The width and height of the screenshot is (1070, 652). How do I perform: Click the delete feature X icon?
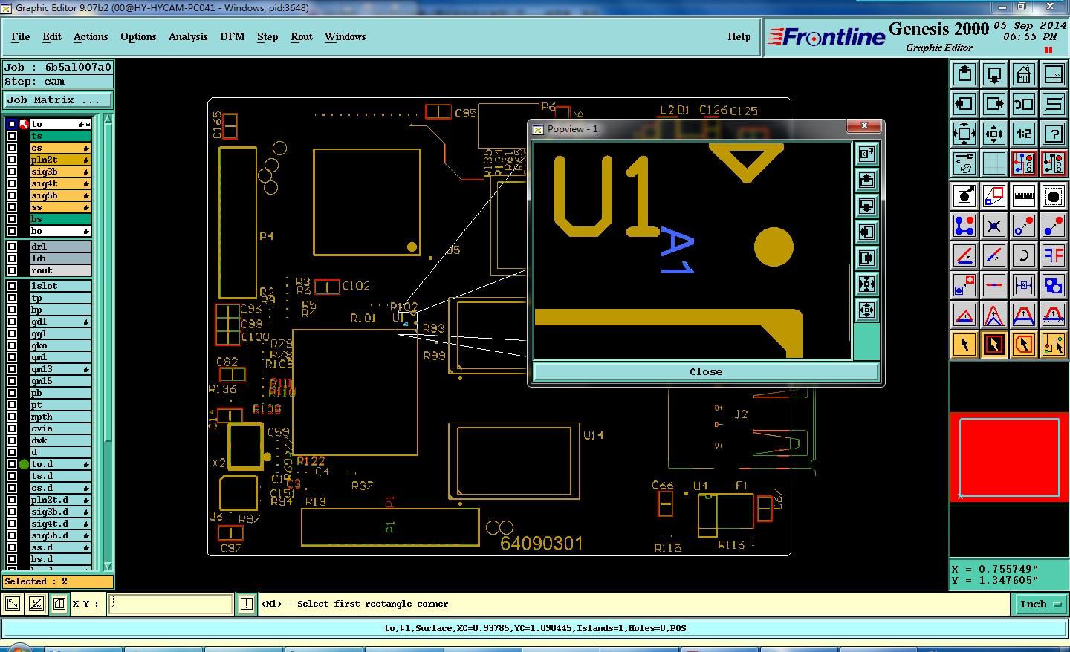pyautogui.click(x=994, y=226)
